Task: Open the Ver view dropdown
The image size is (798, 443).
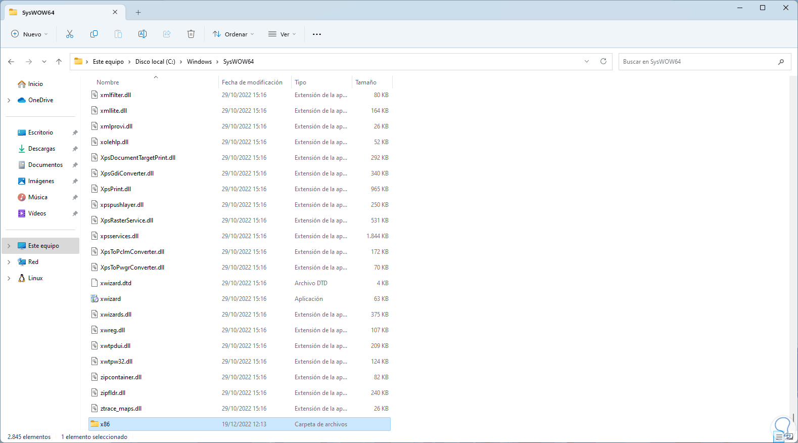Action: click(x=282, y=34)
